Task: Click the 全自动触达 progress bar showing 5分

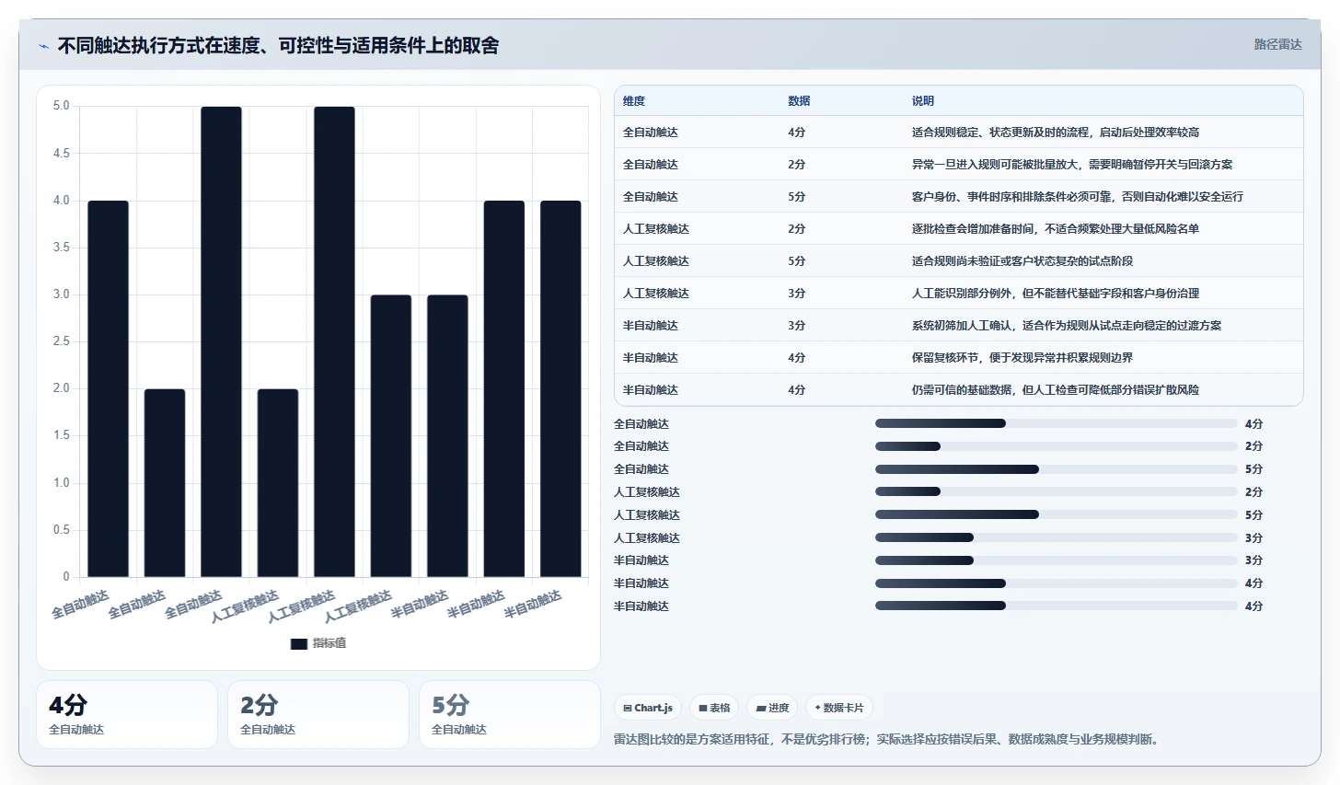Action: coord(1056,469)
